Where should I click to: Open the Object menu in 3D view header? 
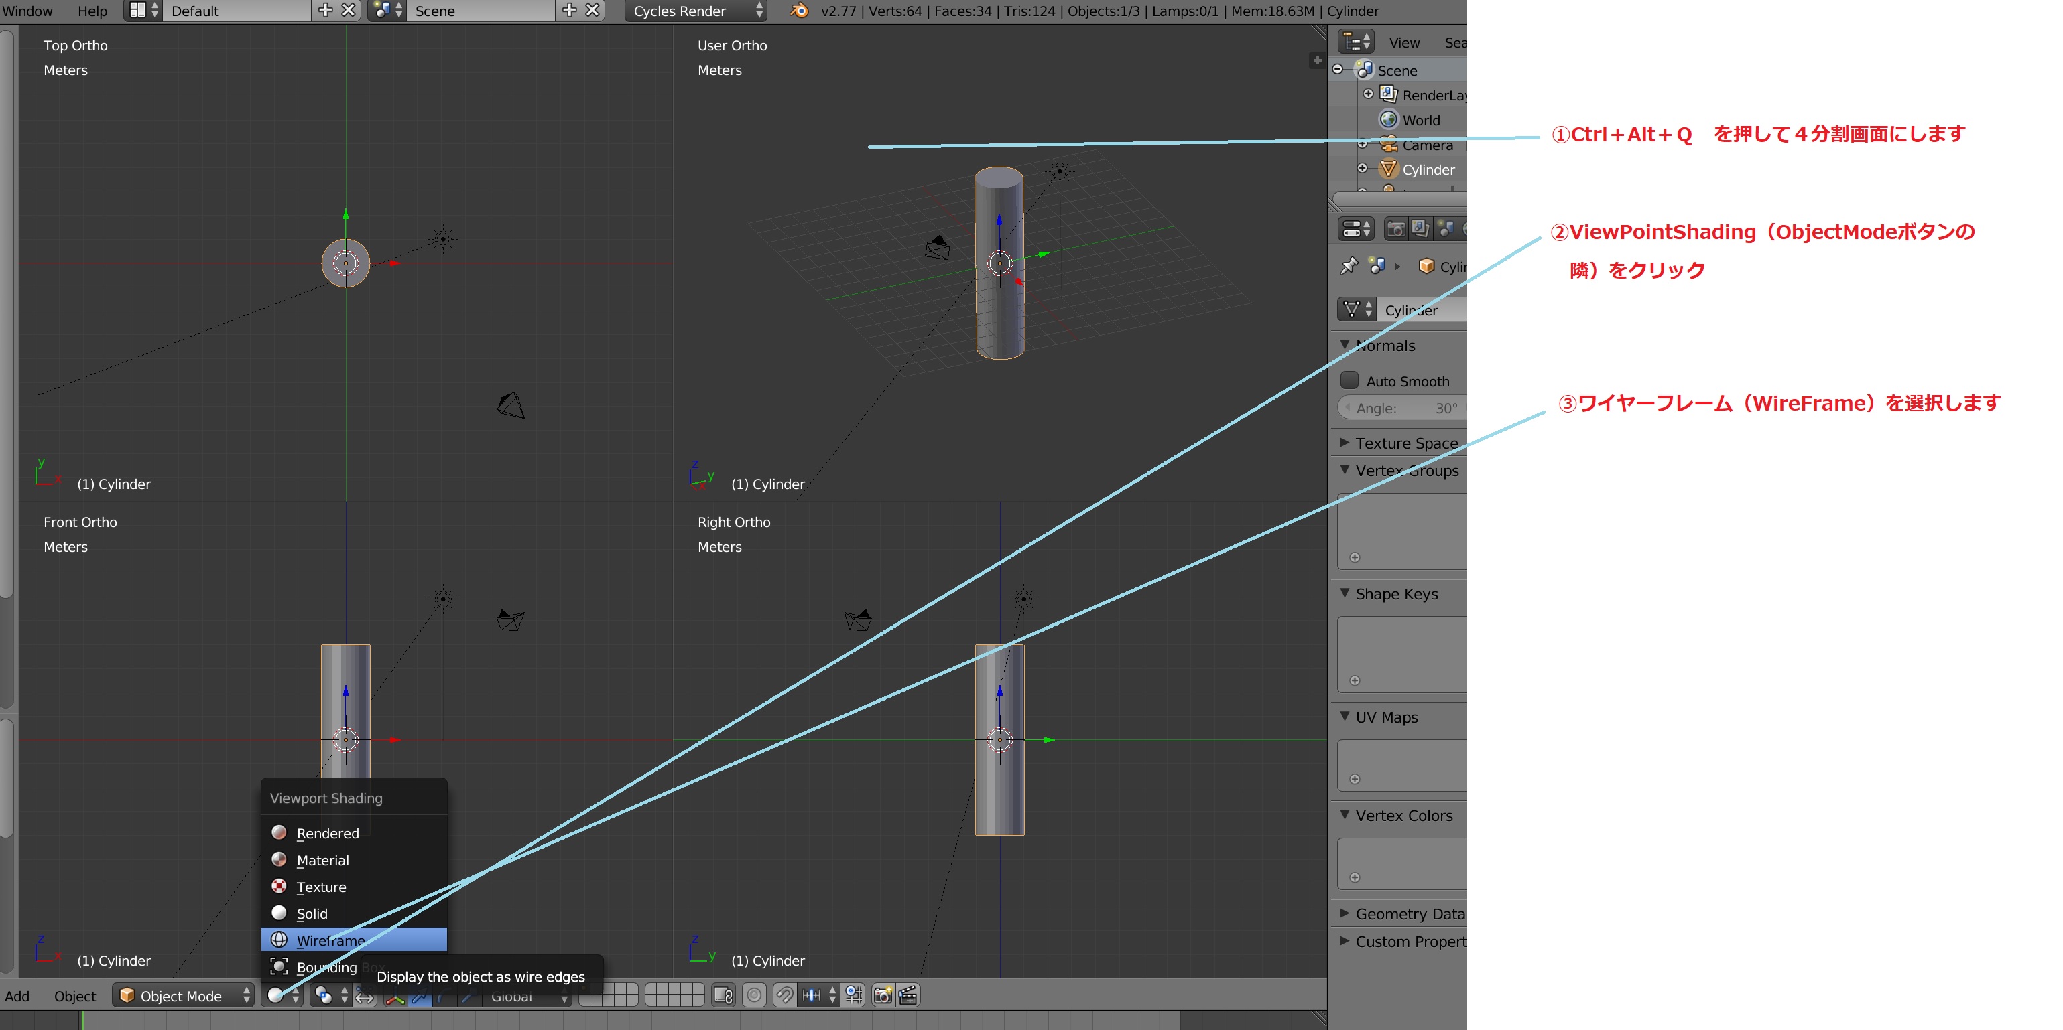point(75,996)
